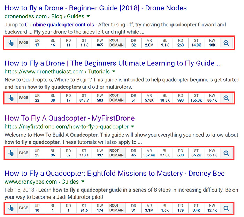Image resolution: width=244 pixels, height=217 pixels.
Task: Click the AR 3.1M metric for droneybee
Action: [x=149, y=208]
